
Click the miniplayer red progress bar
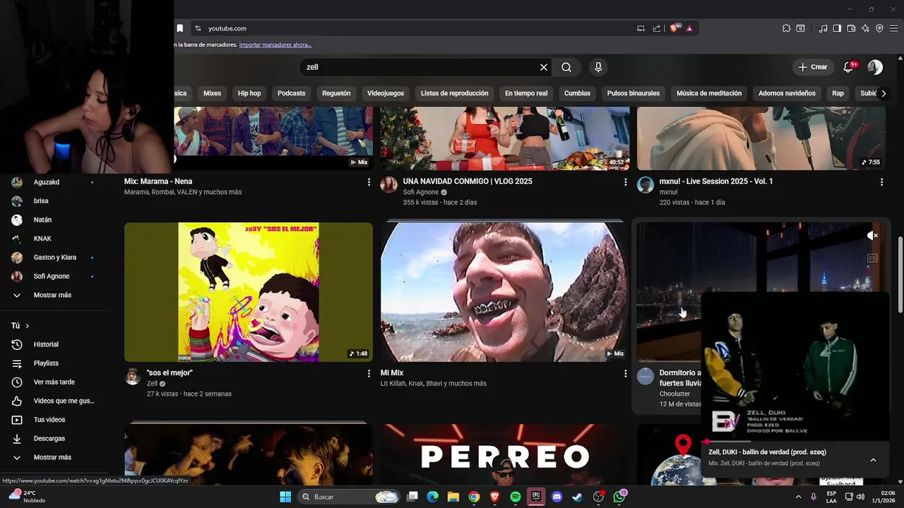(795, 442)
